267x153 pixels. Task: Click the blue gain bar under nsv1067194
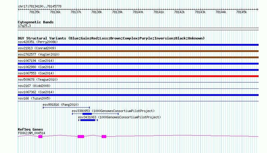pos(138,64)
